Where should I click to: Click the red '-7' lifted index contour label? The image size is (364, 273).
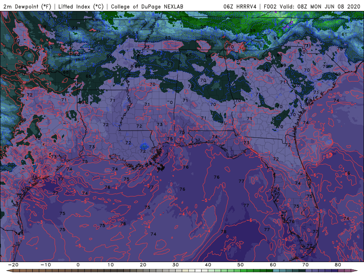[x=223, y=250]
